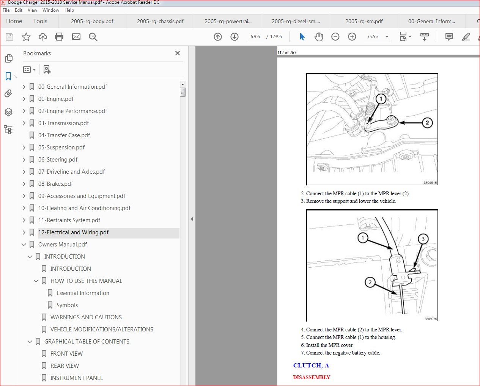
Task: Open the File menu
Action: coord(6,10)
